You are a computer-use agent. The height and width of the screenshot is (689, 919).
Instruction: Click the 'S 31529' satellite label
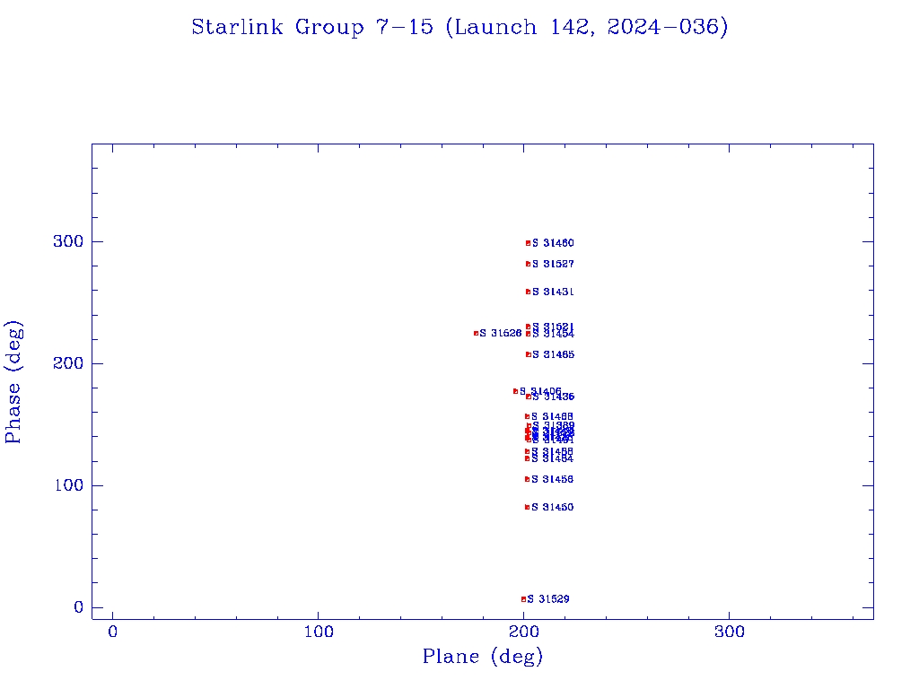548,599
